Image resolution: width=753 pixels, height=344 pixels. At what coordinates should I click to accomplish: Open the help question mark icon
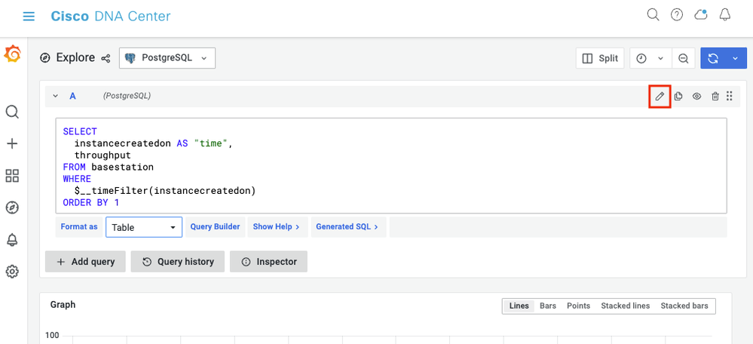[677, 15]
